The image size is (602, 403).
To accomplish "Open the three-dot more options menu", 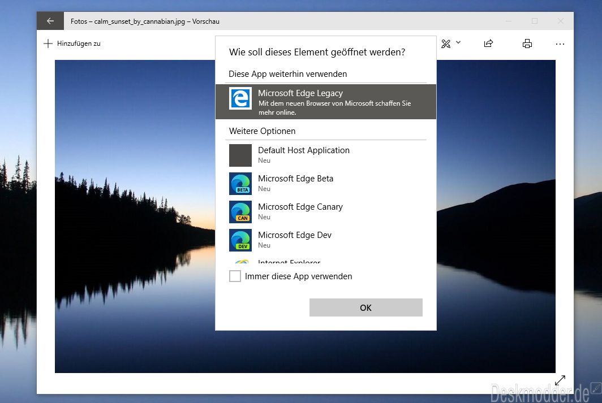I will (x=560, y=44).
